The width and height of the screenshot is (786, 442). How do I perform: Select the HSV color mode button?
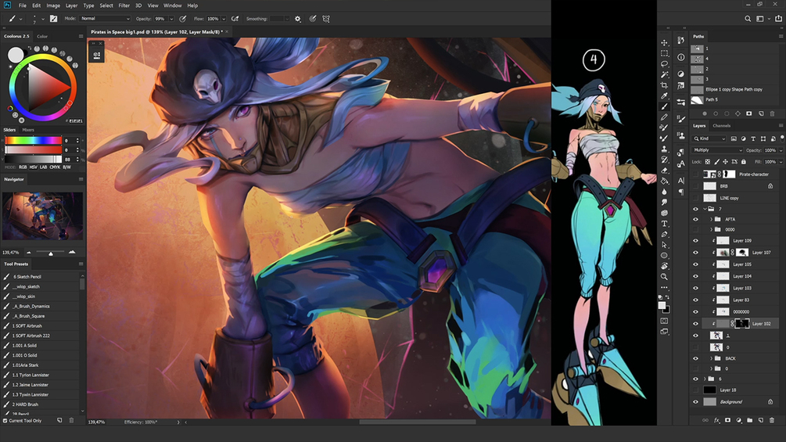pyautogui.click(x=33, y=167)
